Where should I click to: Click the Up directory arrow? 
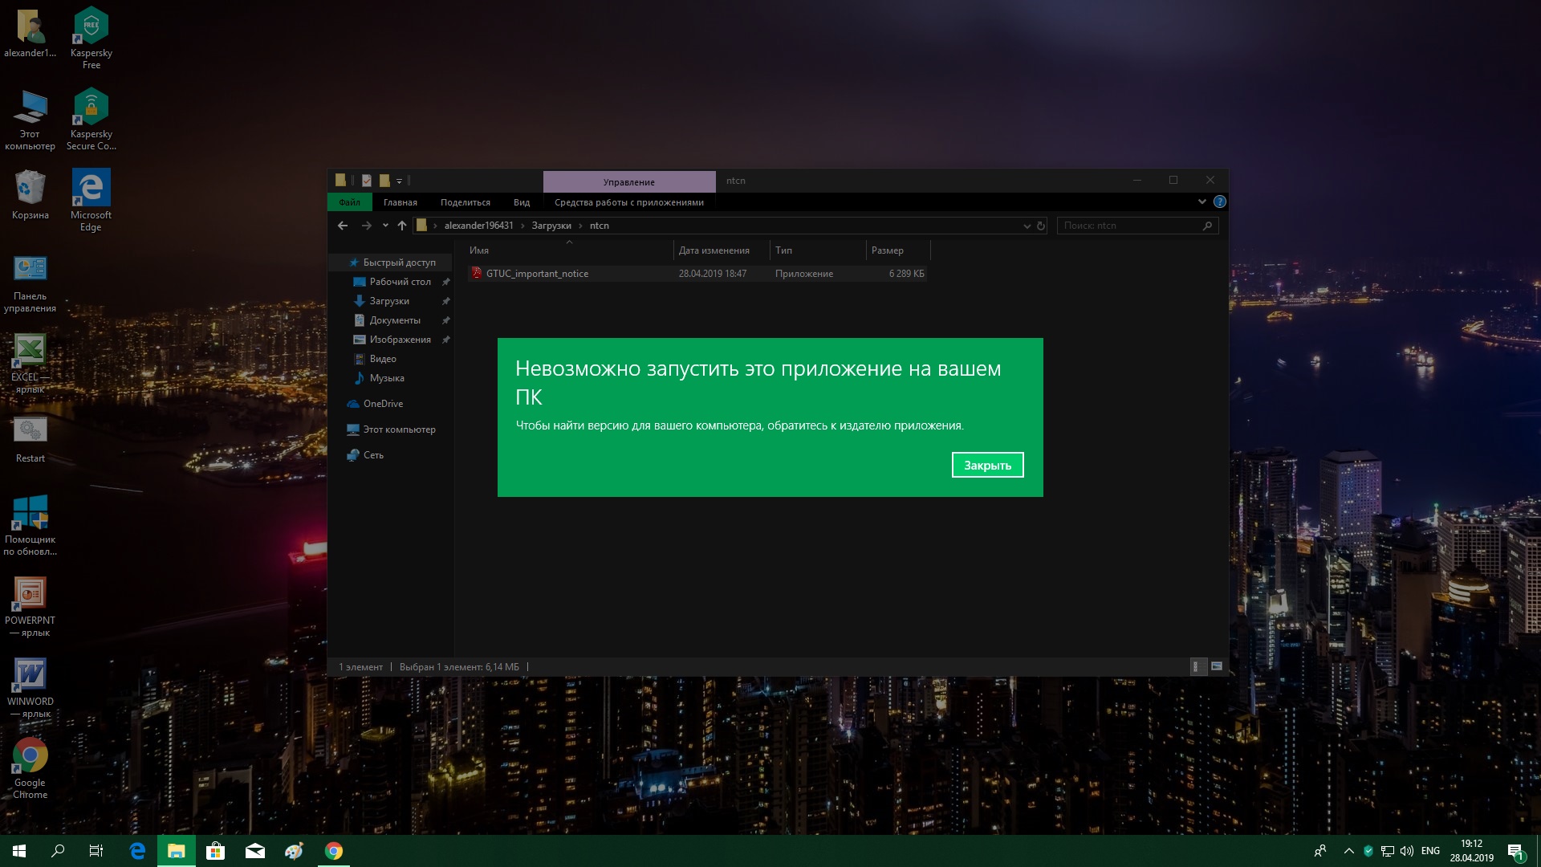point(402,226)
